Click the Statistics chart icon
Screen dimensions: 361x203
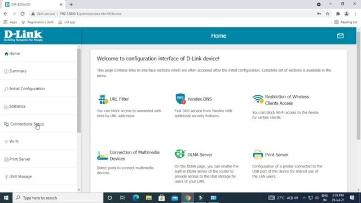[x=6, y=107]
